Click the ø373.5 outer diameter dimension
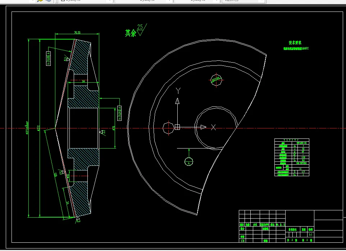Viewport: 346px width, 251px height. 27,128
